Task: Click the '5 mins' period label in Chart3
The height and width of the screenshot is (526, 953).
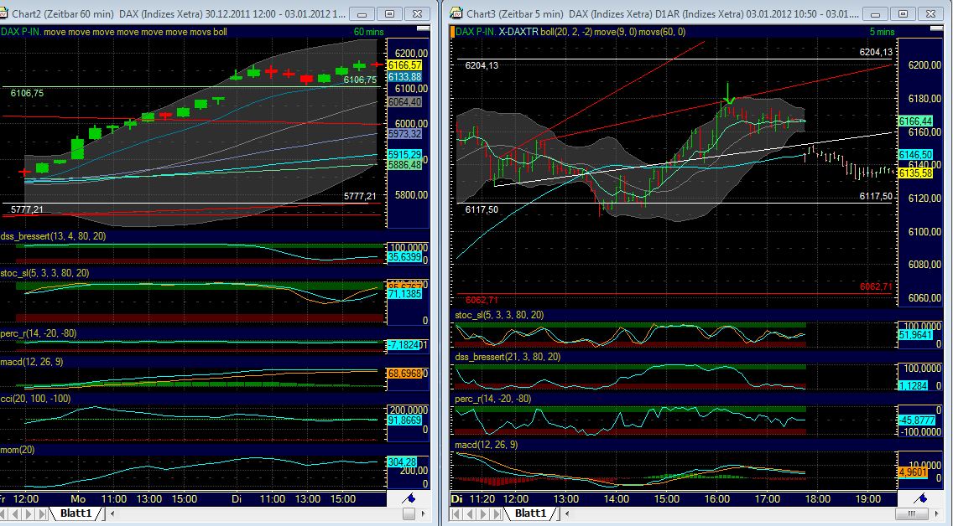Action: pos(883,30)
